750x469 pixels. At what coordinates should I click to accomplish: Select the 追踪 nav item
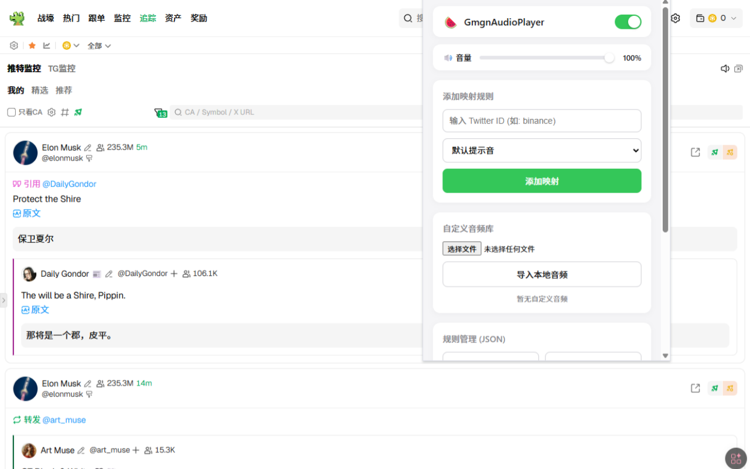148,18
